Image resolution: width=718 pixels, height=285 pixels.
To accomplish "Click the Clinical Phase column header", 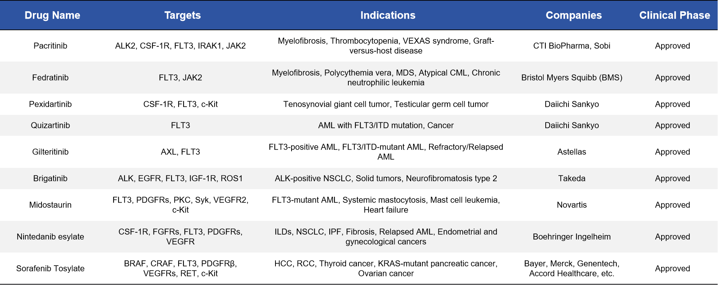I will (x=675, y=15).
